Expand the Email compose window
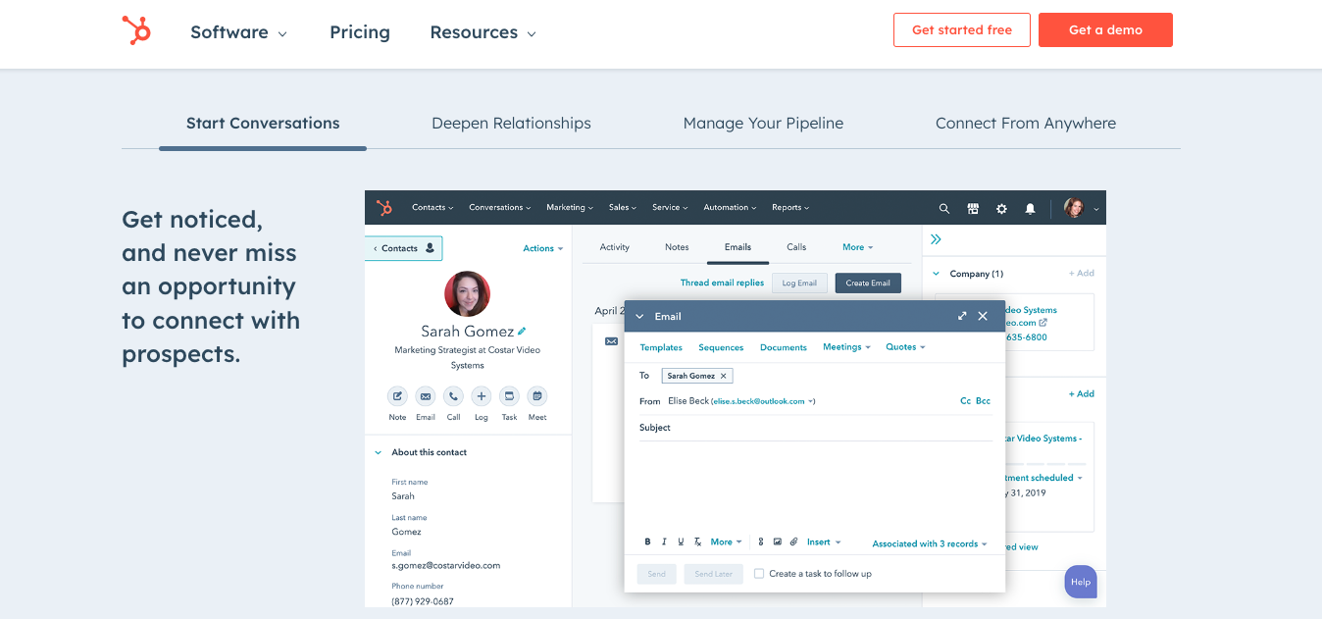The height and width of the screenshot is (619, 1322). click(x=962, y=316)
